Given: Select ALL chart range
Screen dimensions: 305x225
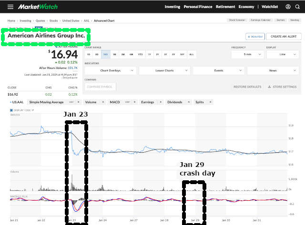Looking at the screenshot, I should tap(192, 54).
